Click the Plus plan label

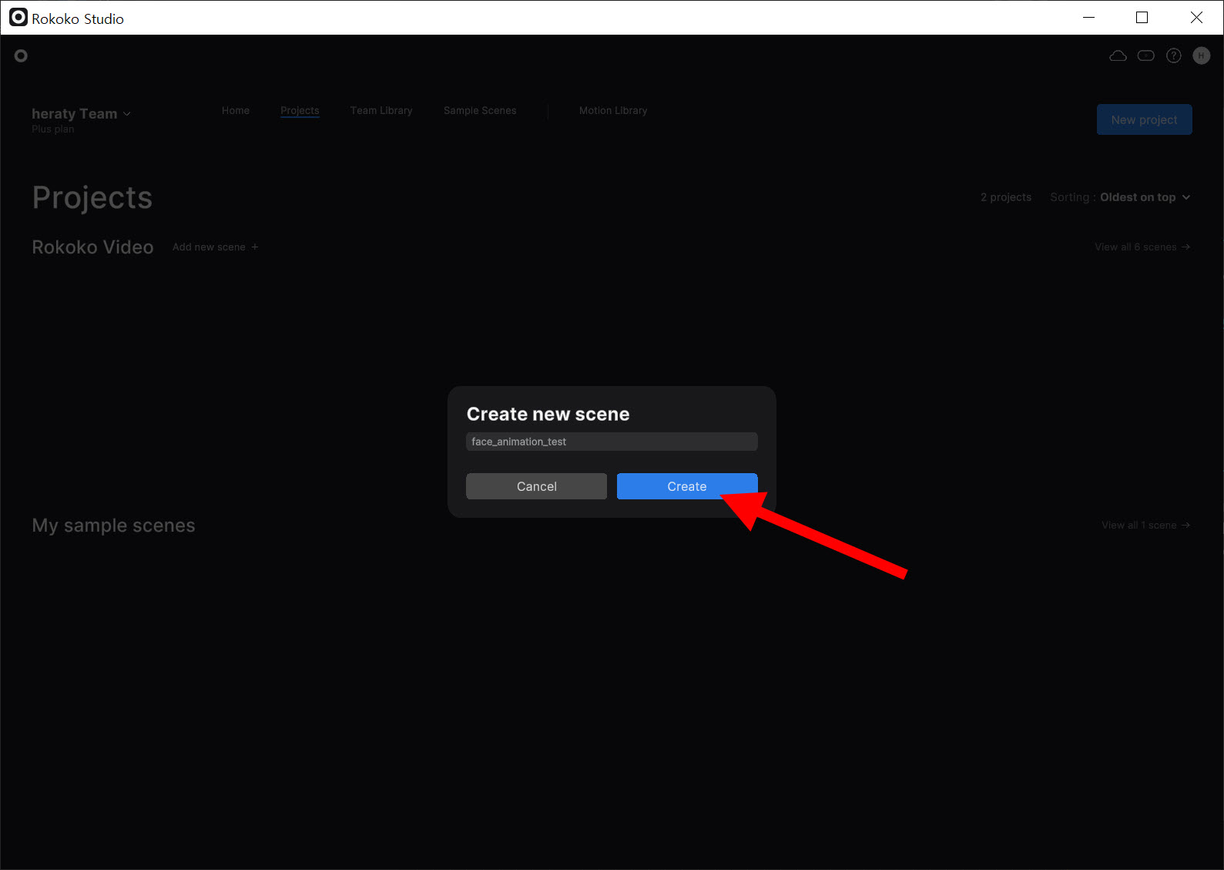53,129
